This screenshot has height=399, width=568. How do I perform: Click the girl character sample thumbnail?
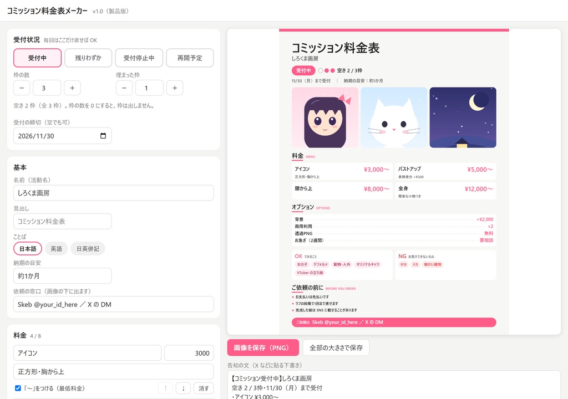[x=325, y=117]
